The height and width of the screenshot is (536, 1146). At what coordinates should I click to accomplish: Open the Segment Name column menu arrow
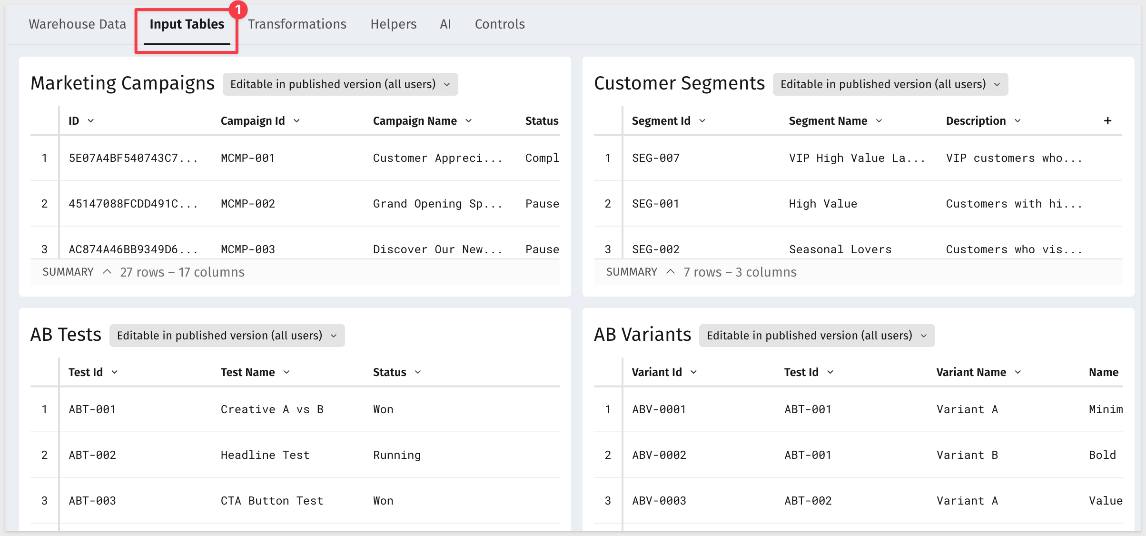[x=879, y=121]
